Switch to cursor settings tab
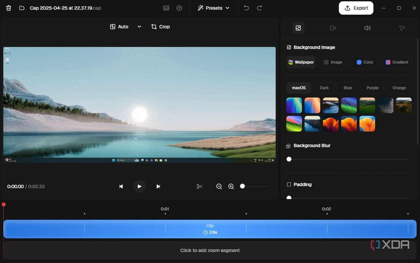Image resolution: width=420 pixels, height=263 pixels. (x=402, y=28)
